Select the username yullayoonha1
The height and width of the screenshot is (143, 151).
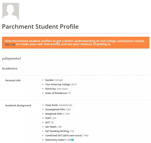tap(12, 58)
